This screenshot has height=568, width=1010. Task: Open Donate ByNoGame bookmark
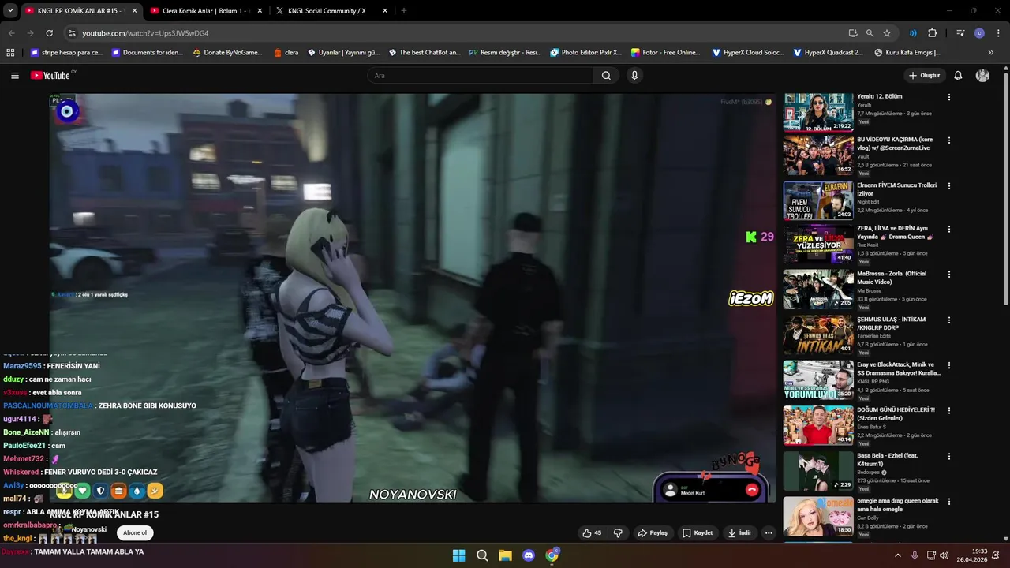tap(228, 53)
